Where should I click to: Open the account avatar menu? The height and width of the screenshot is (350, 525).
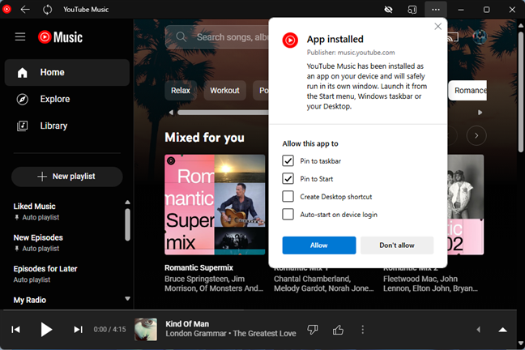pyautogui.click(x=480, y=36)
